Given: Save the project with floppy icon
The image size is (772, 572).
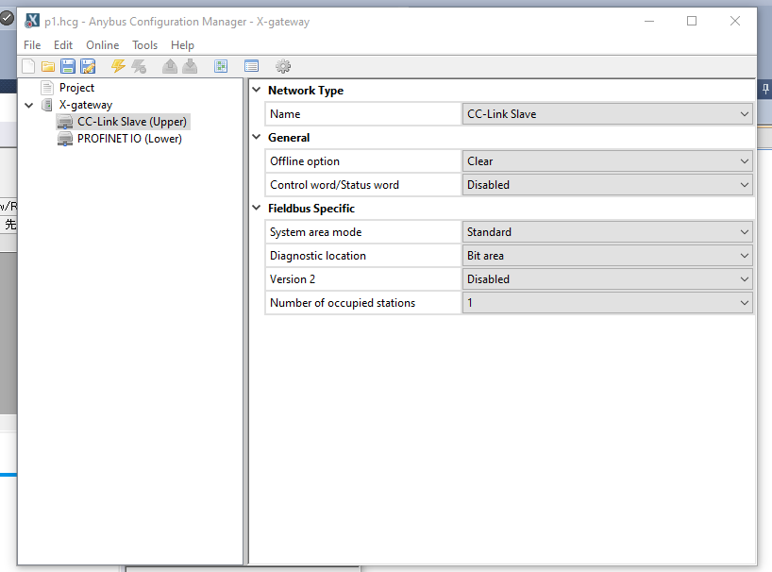Looking at the screenshot, I should (68, 66).
